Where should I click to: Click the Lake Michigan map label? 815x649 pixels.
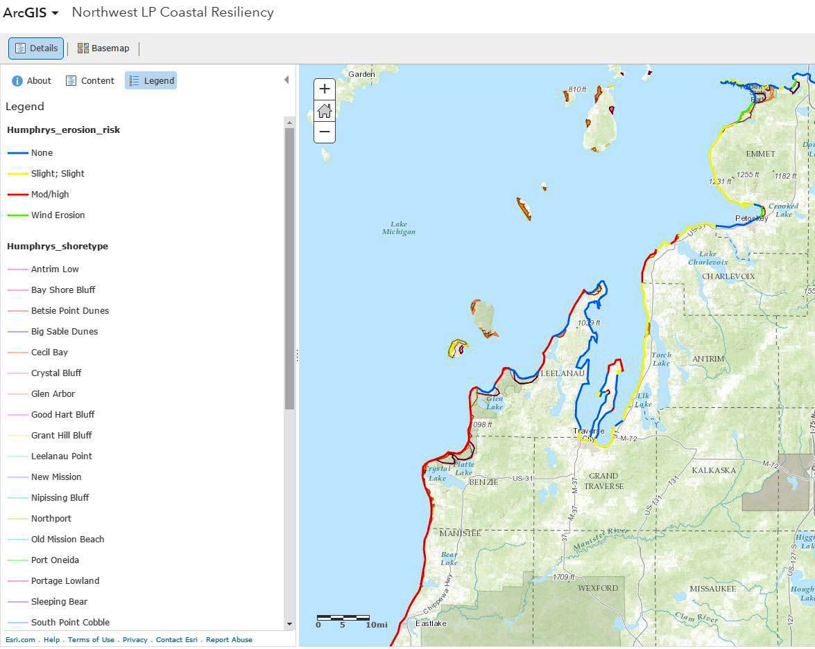pos(399,228)
